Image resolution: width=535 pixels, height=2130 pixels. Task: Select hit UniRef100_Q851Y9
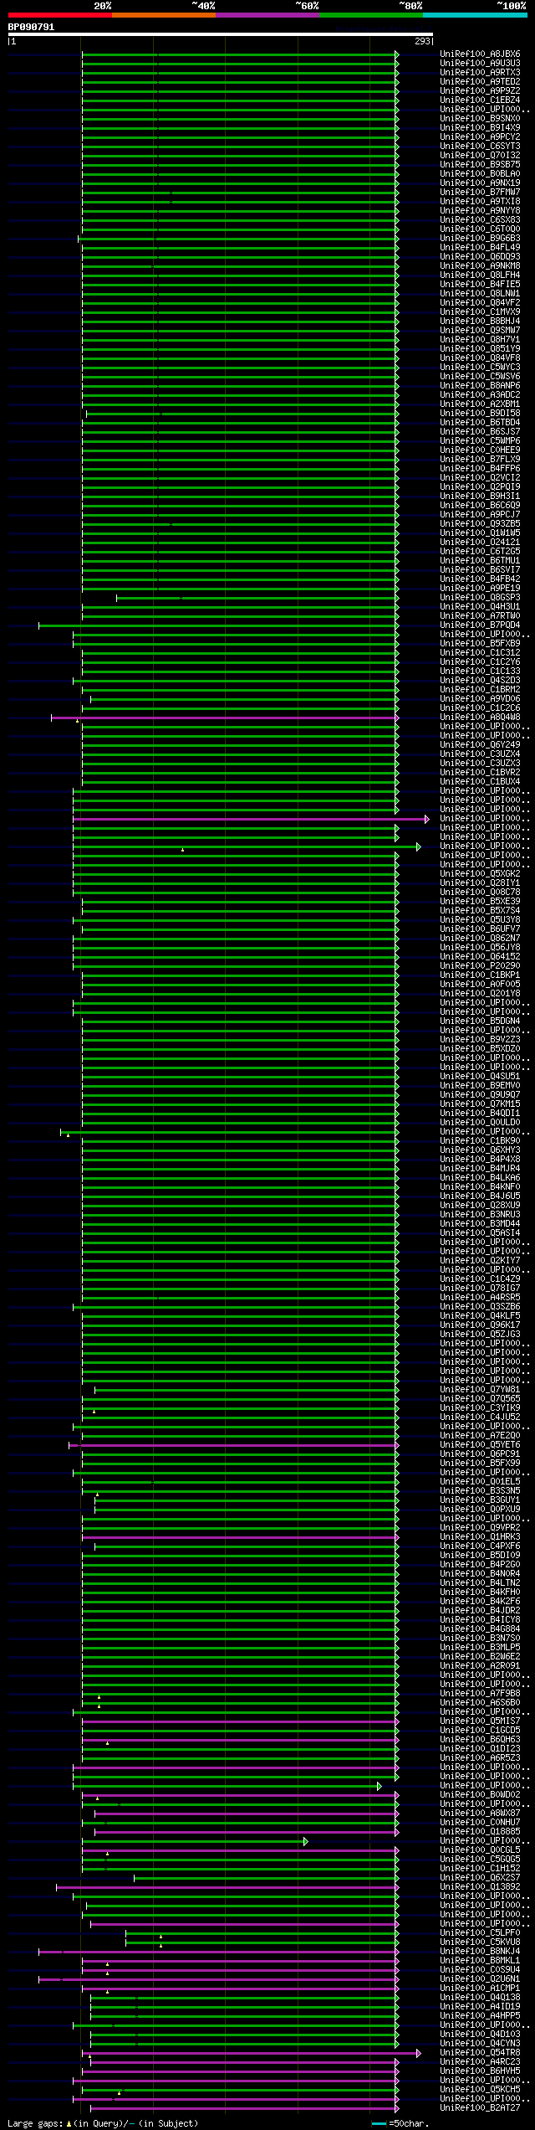[480, 349]
